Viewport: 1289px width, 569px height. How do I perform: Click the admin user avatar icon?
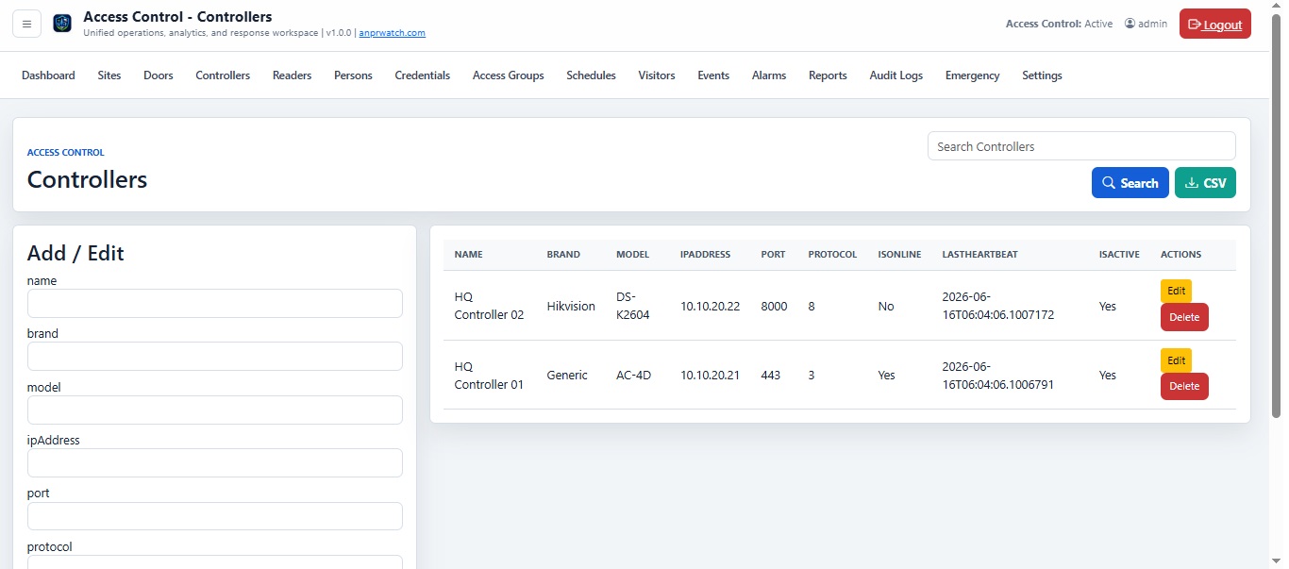(1130, 24)
